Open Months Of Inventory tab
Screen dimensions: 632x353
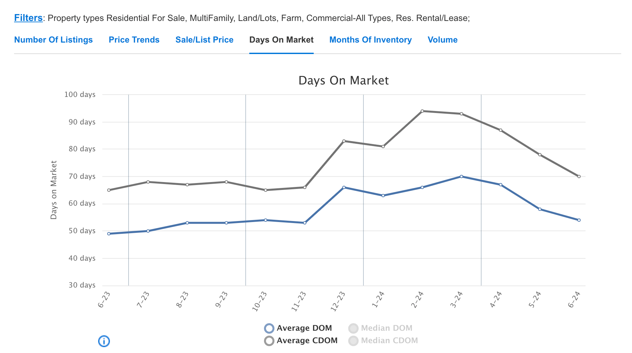[371, 40]
